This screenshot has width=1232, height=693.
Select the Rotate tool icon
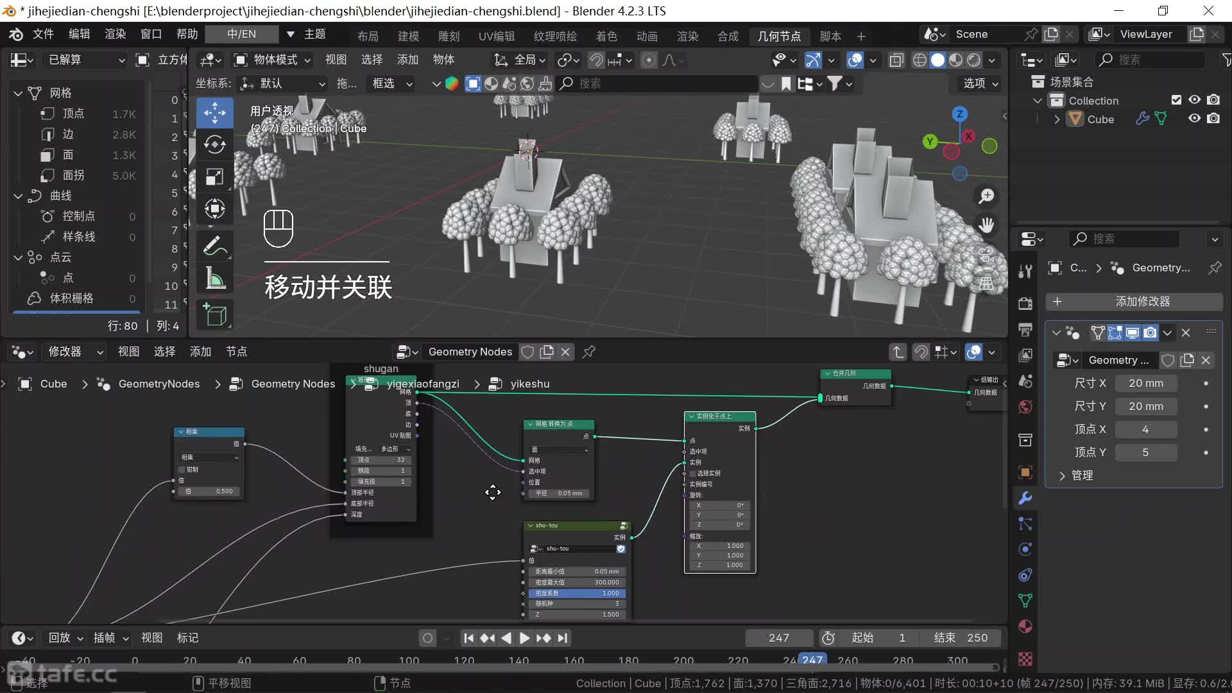tap(214, 145)
